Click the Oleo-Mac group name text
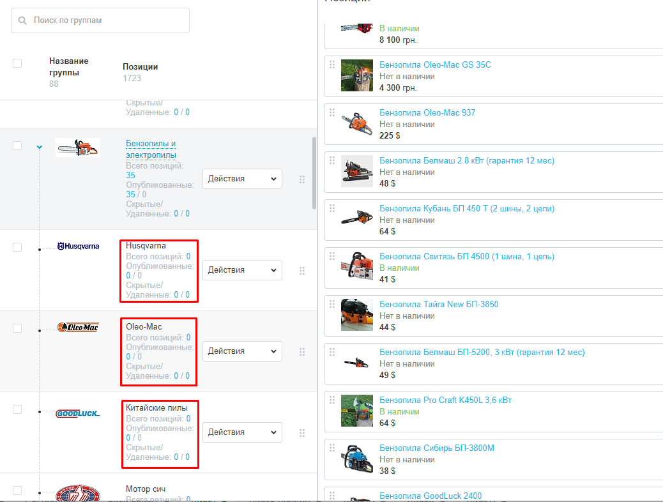 [144, 327]
